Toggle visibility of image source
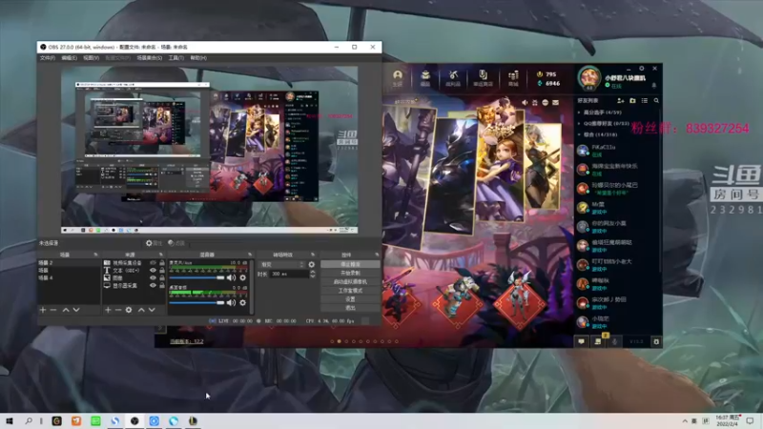Viewport: 763px width, 429px height. [153, 277]
